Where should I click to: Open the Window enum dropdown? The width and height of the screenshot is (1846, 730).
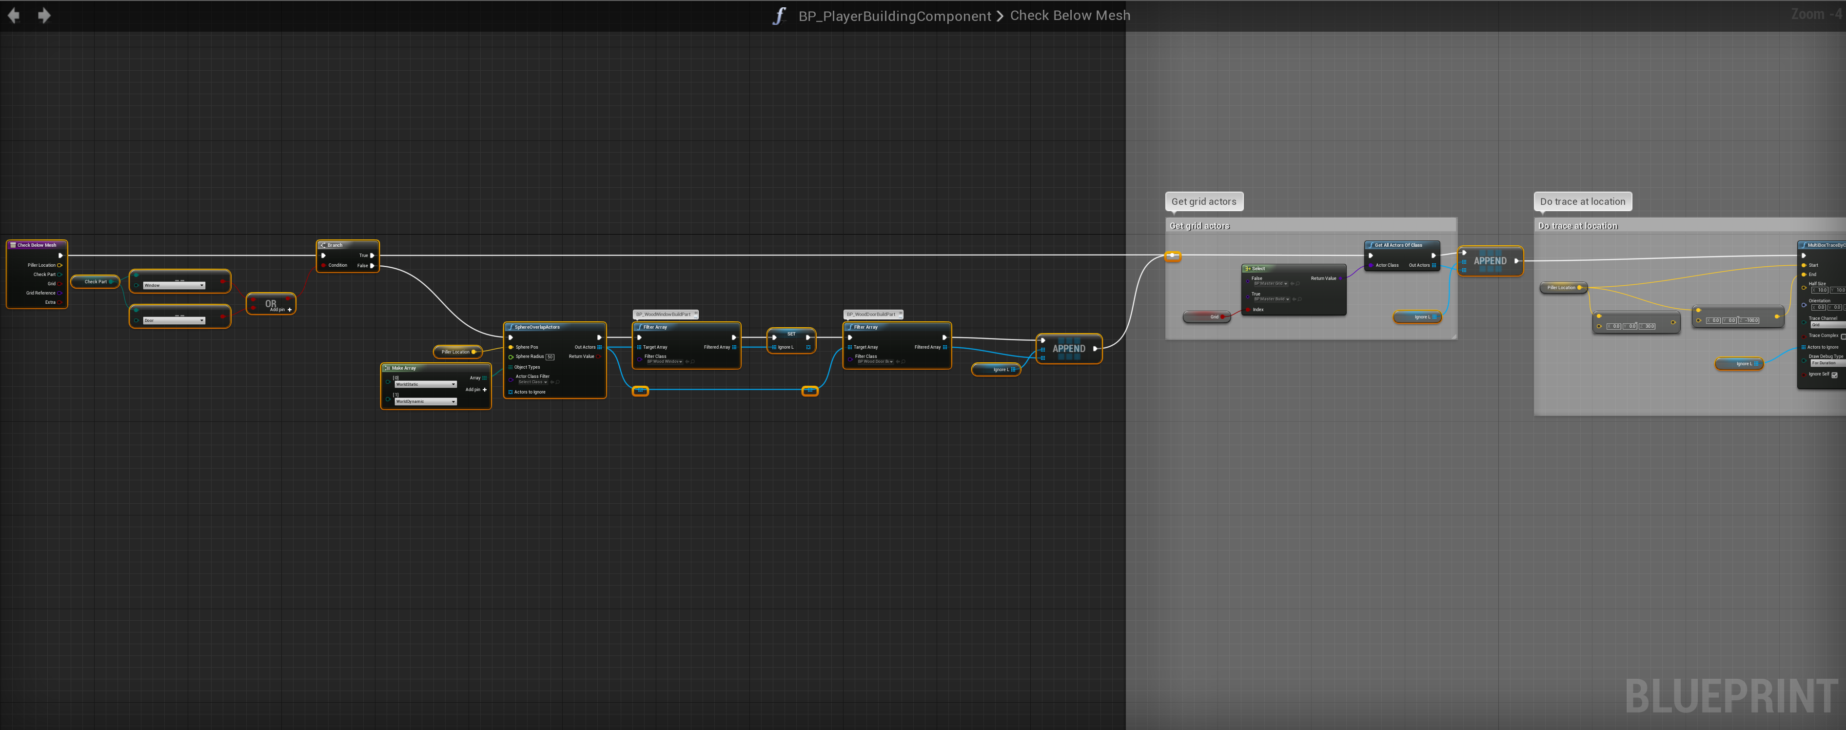(174, 285)
